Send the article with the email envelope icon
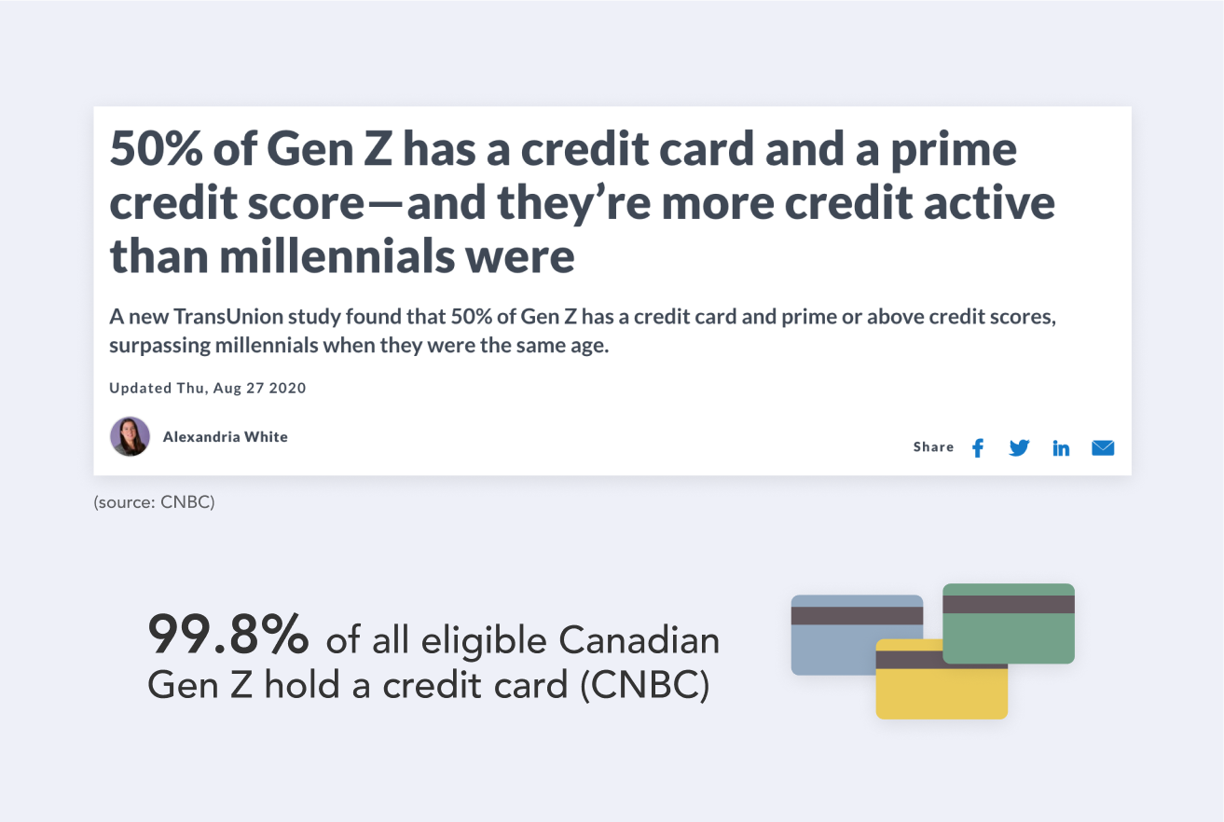The width and height of the screenshot is (1224, 822). pyautogui.click(x=1103, y=448)
